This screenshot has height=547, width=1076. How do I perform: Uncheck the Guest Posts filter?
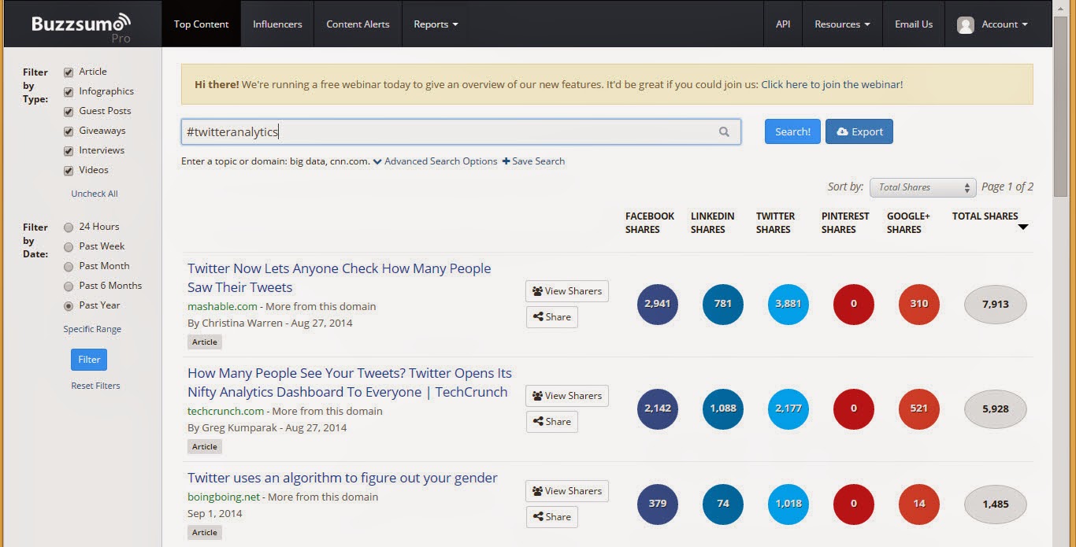[x=69, y=112]
